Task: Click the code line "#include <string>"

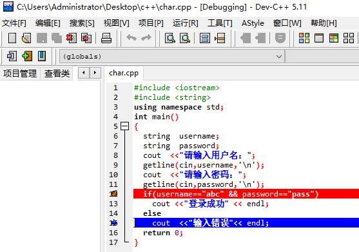Action: coord(172,97)
